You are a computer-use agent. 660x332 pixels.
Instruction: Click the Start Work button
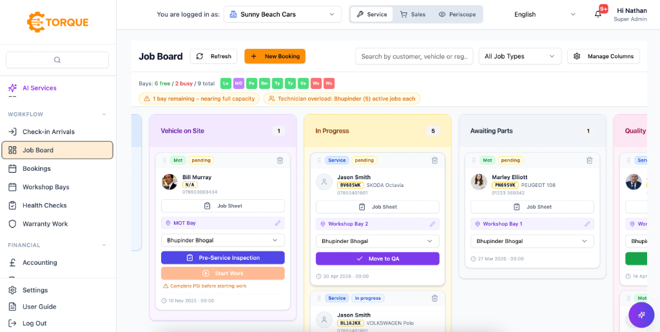(x=222, y=273)
